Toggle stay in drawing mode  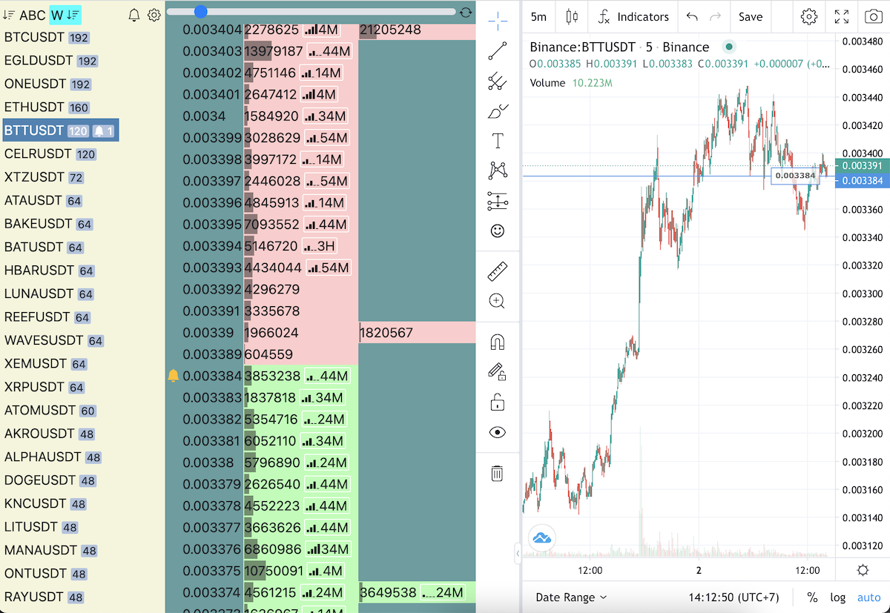click(498, 371)
